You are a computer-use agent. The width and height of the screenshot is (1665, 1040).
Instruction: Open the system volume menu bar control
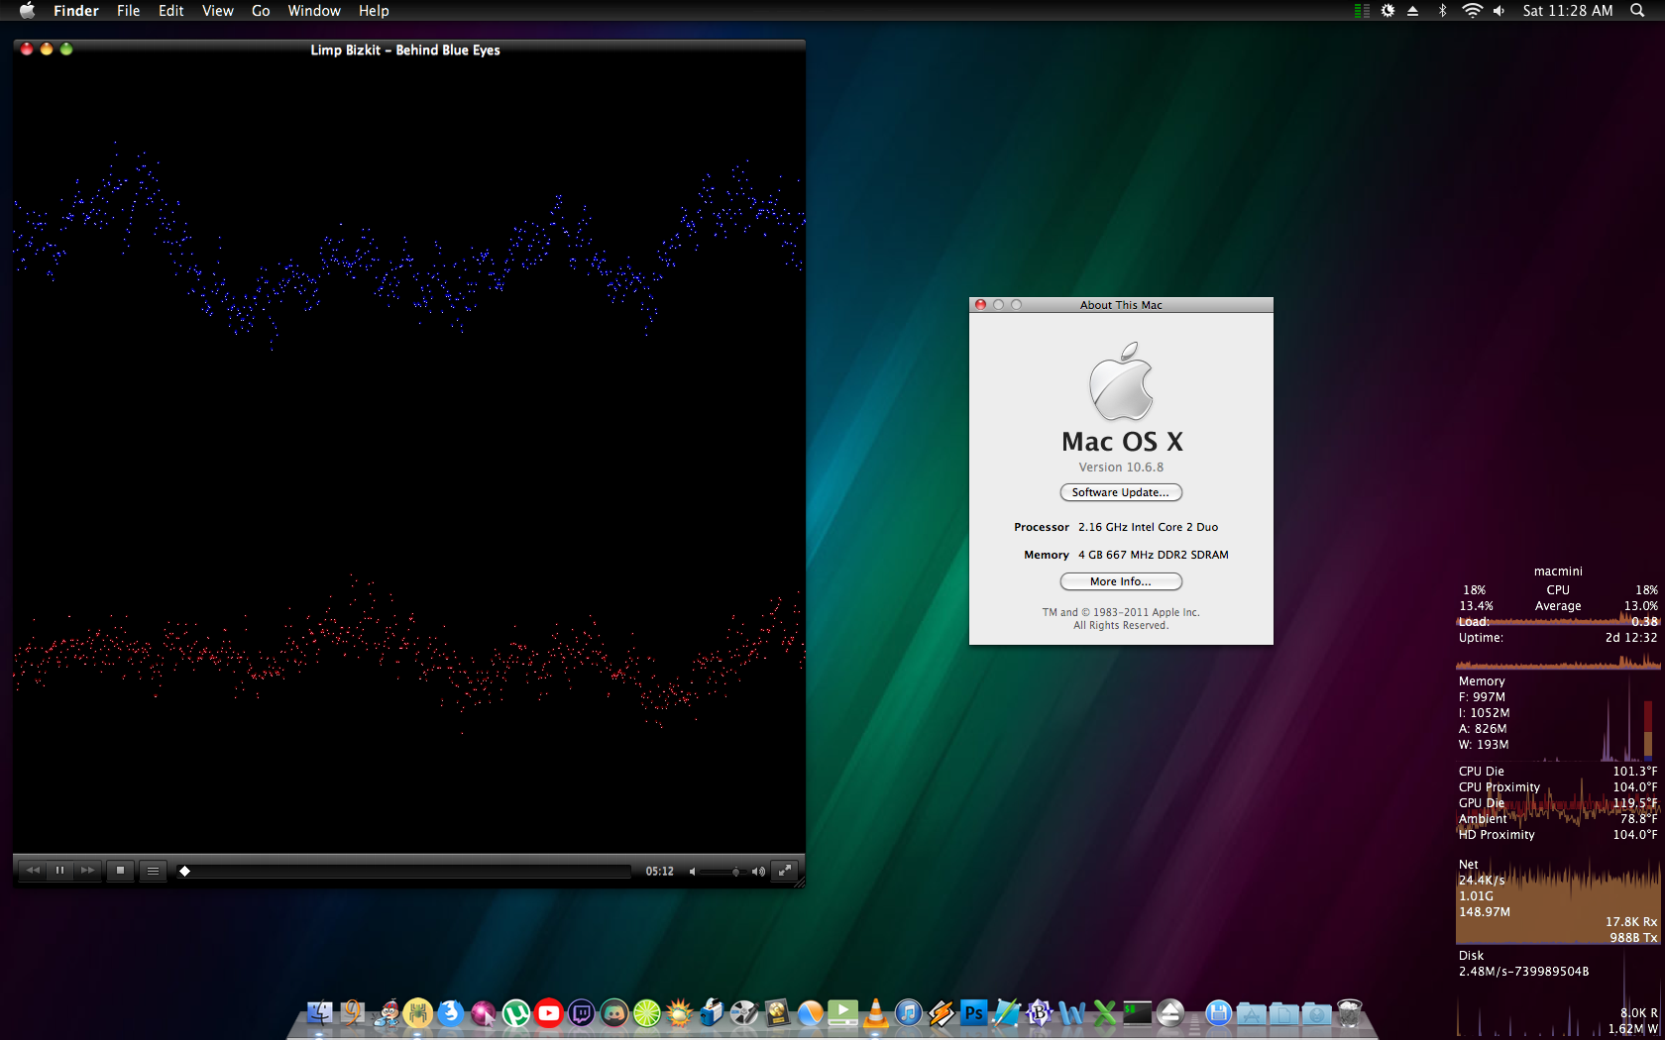coord(1498,11)
